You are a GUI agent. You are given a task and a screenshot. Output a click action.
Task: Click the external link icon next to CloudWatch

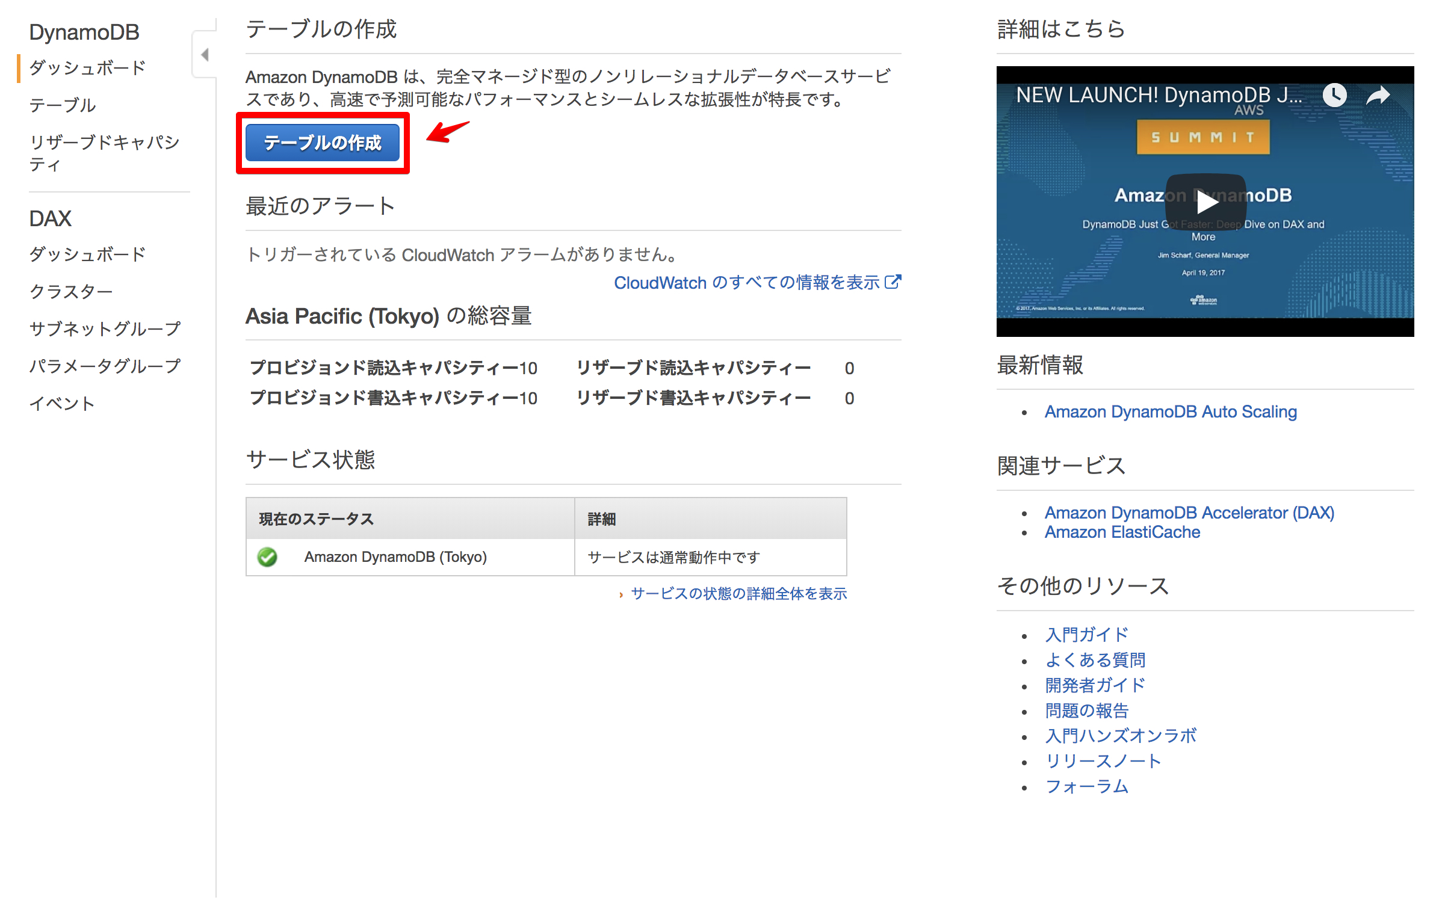coord(893,282)
